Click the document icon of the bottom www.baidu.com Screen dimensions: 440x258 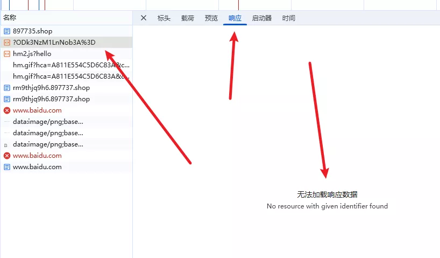tap(7, 167)
